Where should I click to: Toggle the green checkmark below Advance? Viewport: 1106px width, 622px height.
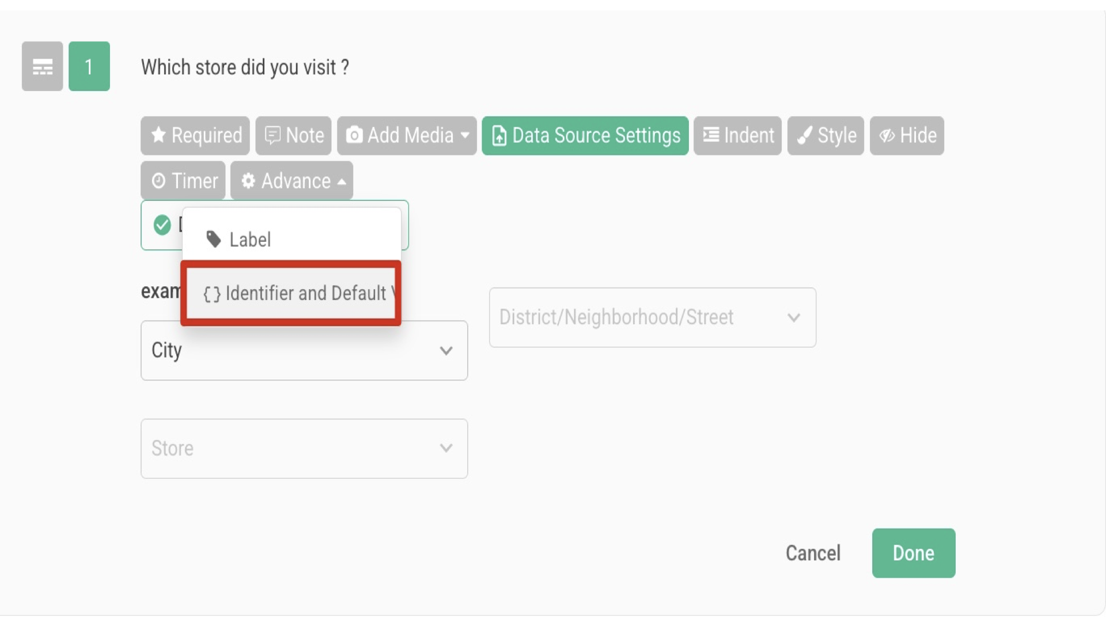(x=162, y=225)
